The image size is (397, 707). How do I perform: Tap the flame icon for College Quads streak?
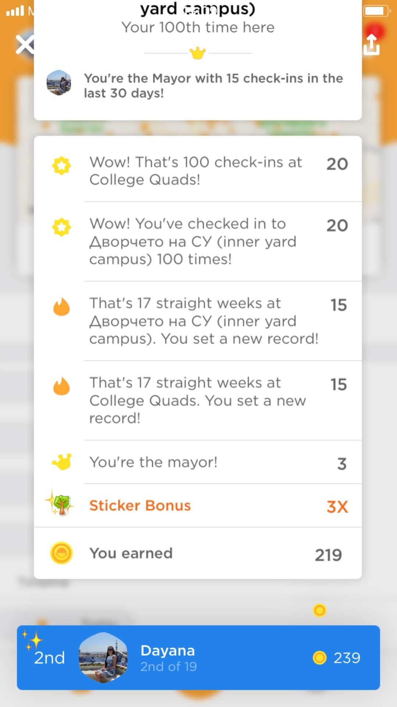point(61,386)
